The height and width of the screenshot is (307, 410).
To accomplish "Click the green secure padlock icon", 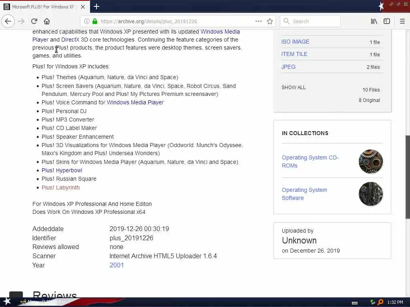I will pyautogui.click(x=95, y=21).
